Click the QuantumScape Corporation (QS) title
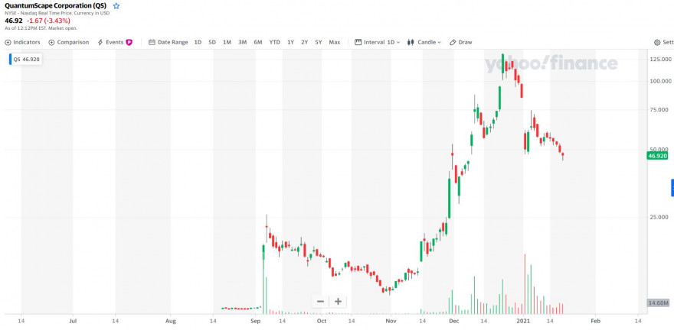 (55, 6)
